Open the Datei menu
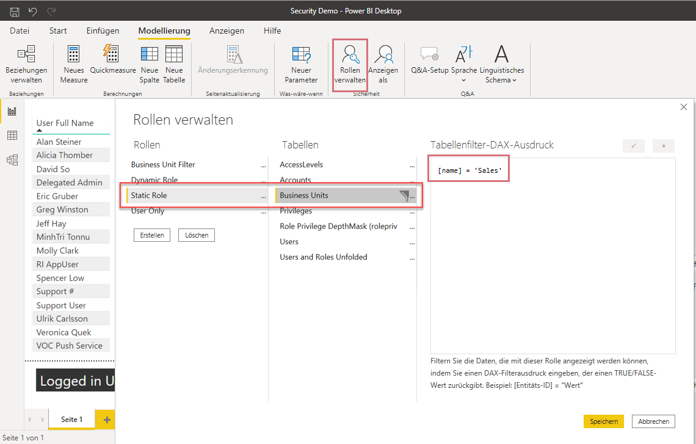This screenshot has width=696, height=444. click(20, 31)
